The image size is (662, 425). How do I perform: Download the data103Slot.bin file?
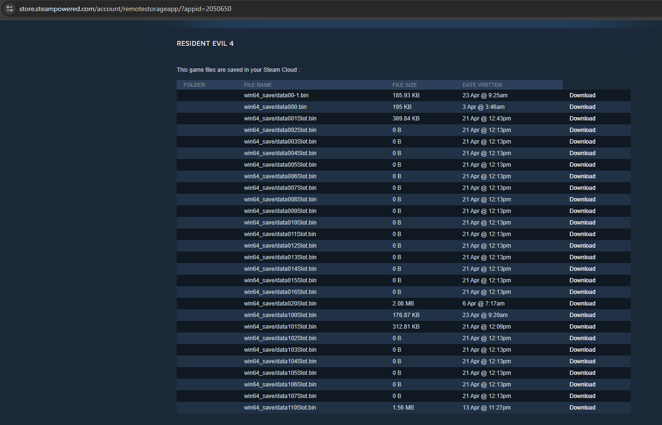tap(582, 350)
